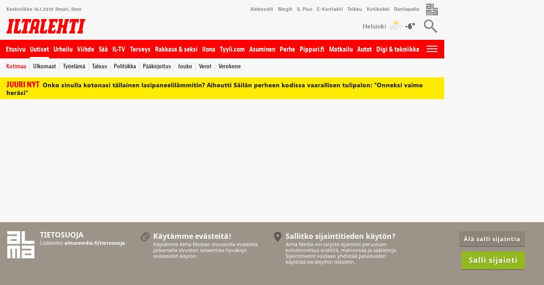The image size is (544, 285).
Task: Open the hamburger menu in red navbar
Action: (x=432, y=49)
